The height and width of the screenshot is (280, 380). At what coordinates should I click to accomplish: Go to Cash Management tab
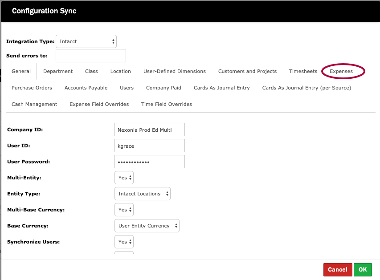point(34,104)
